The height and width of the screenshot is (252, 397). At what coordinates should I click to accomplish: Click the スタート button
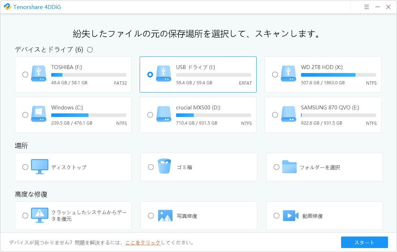pyautogui.click(x=365, y=242)
